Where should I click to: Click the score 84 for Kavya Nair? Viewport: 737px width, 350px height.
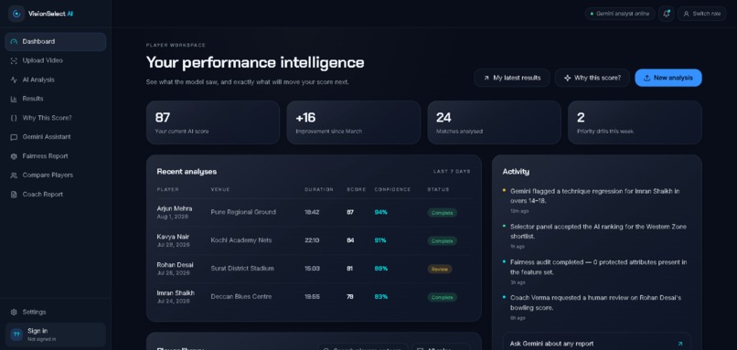(x=350, y=240)
